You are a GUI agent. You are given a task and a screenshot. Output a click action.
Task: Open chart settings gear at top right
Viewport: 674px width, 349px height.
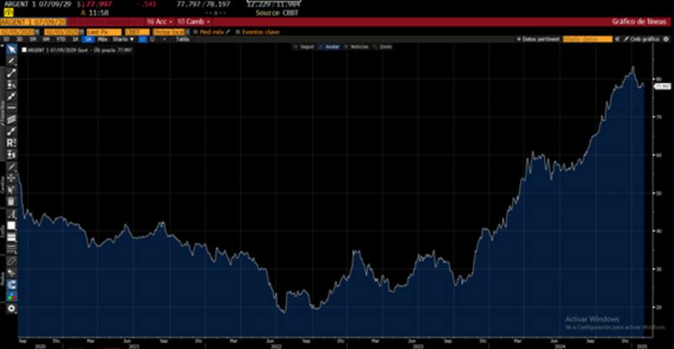[665, 39]
